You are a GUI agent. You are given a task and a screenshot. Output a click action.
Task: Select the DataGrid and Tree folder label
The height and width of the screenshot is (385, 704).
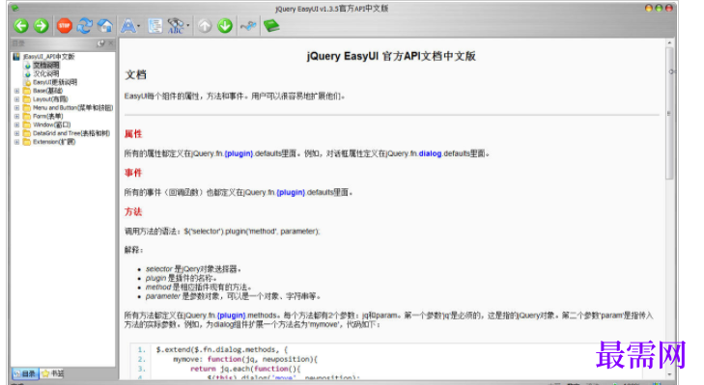click(71, 133)
